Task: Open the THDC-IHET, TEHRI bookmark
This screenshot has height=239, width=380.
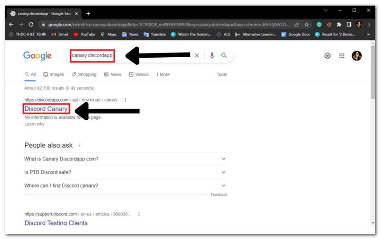Action: pyautogui.click(x=28, y=34)
